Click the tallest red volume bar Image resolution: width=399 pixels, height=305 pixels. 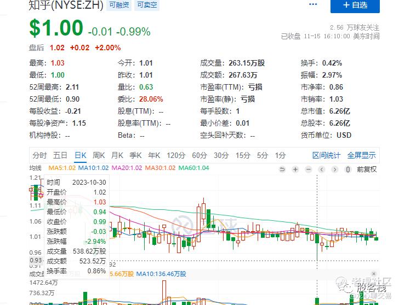pyautogui.click(x=164, y=292)
